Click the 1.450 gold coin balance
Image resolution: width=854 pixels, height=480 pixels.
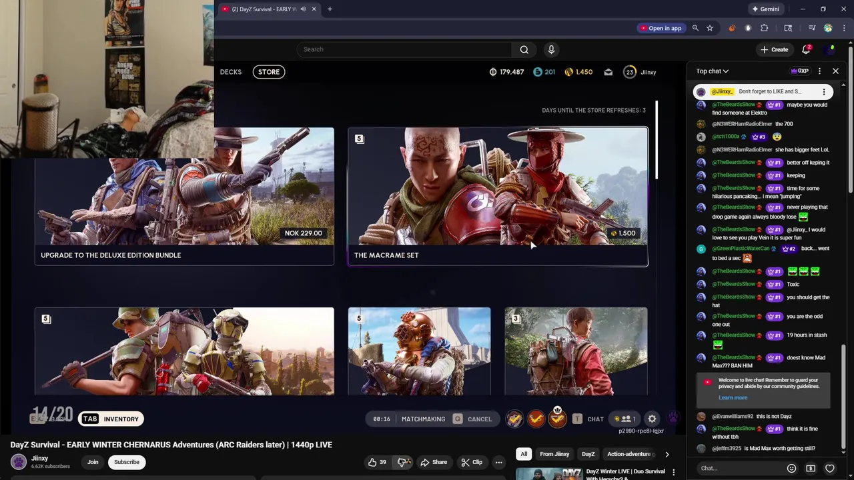pos(578,72)
